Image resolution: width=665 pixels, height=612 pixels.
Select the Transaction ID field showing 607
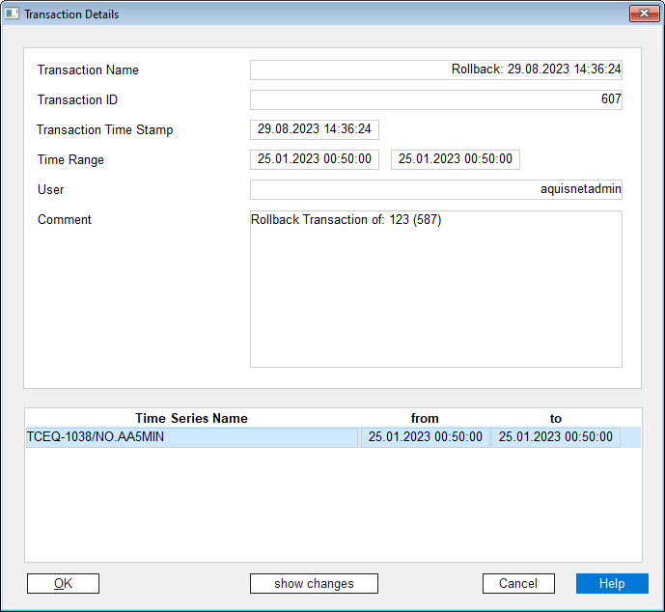(x=435, y=99)
